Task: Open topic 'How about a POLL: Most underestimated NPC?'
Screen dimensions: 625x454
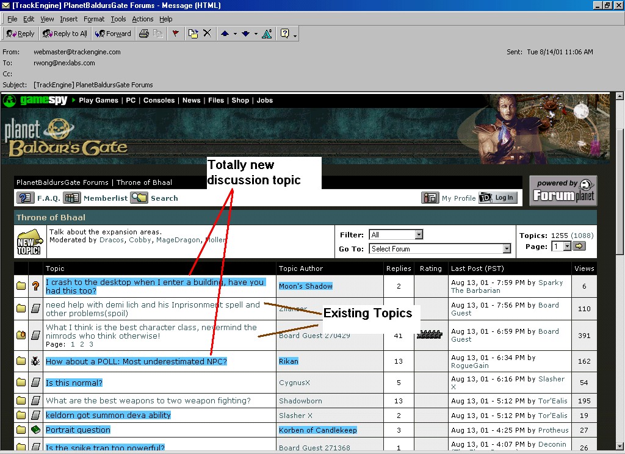Action: 136,361
